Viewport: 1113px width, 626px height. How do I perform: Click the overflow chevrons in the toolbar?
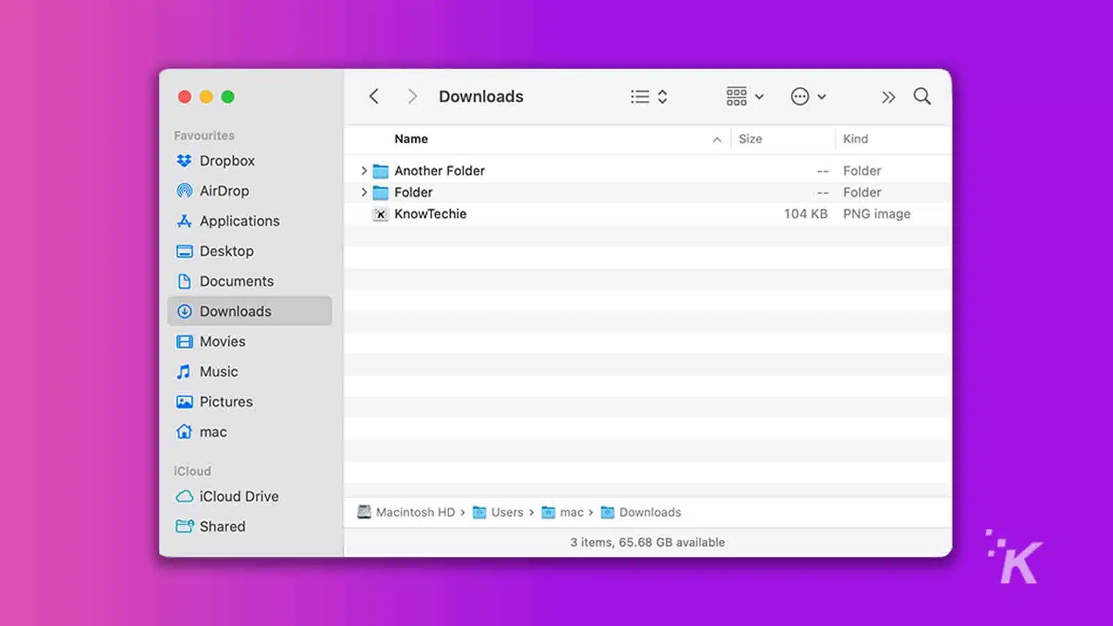[x=888, y=97]
